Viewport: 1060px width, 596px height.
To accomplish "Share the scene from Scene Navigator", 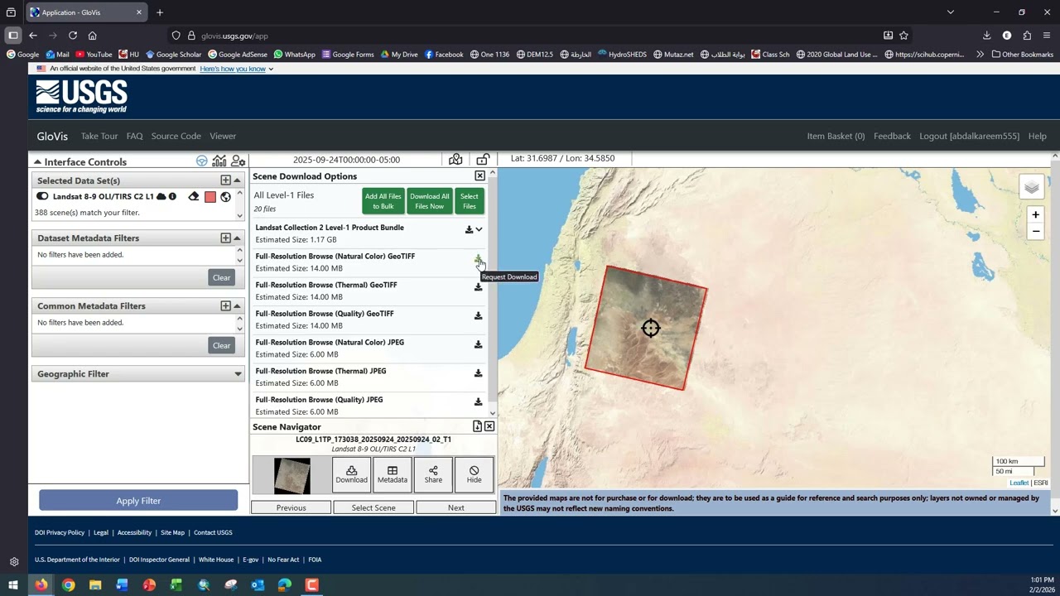I will (x=433, y=475).
